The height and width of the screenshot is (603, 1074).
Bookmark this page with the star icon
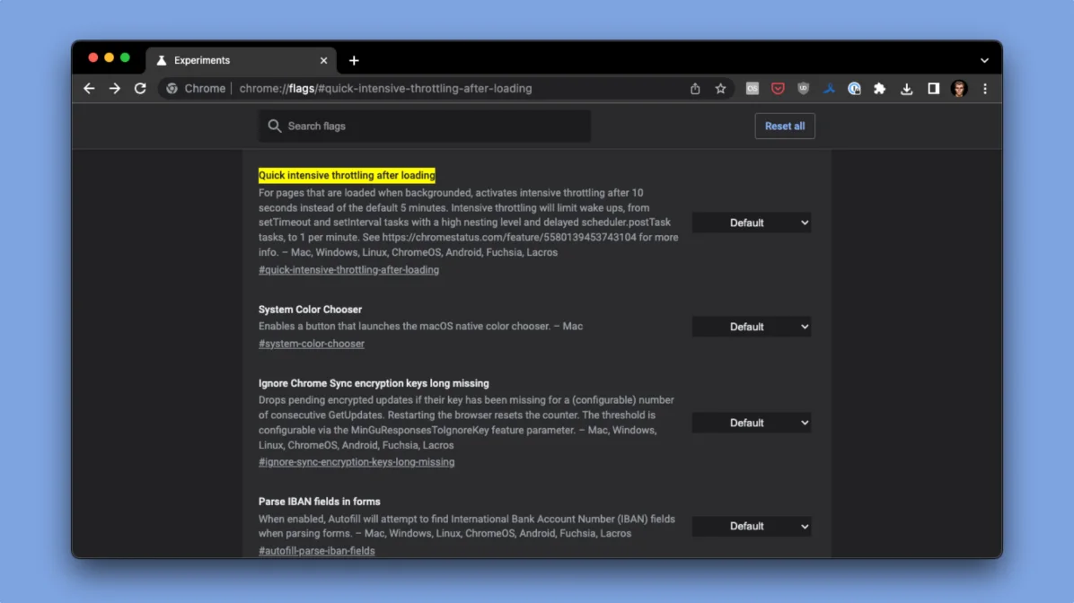point(721,88)
